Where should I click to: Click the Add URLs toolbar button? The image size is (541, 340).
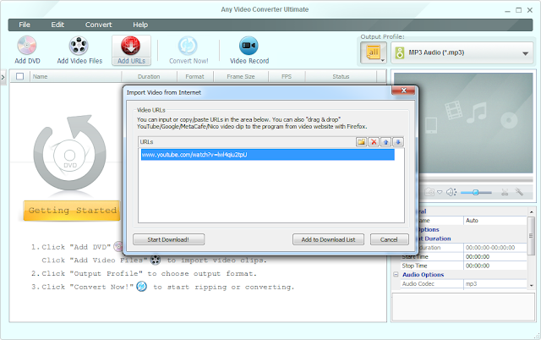tap(131, 51)
